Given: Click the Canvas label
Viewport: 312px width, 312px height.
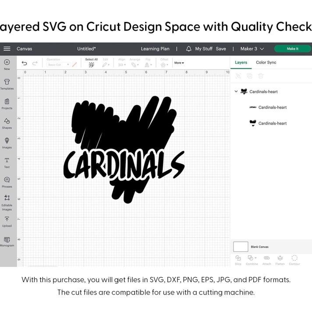Looking at the screenshot, I should 24,49.
